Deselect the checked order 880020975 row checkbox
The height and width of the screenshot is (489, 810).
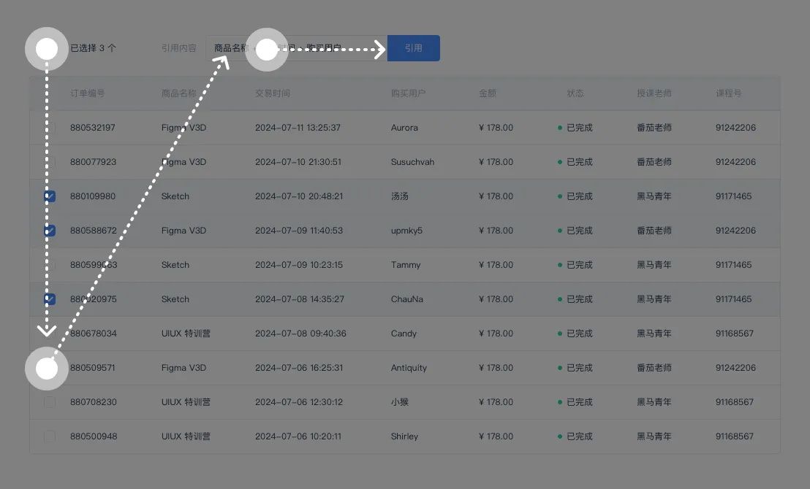[50, 299]
